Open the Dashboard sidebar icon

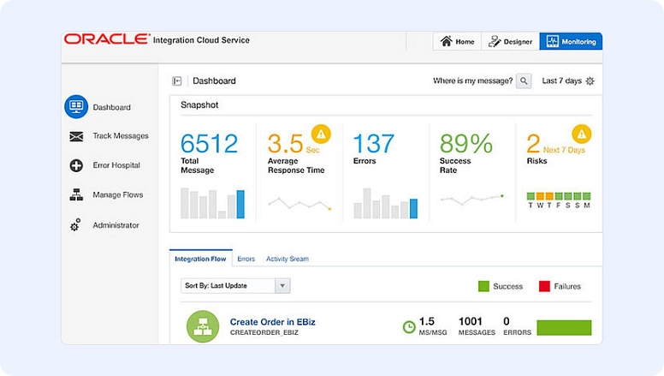pos(76,106)
